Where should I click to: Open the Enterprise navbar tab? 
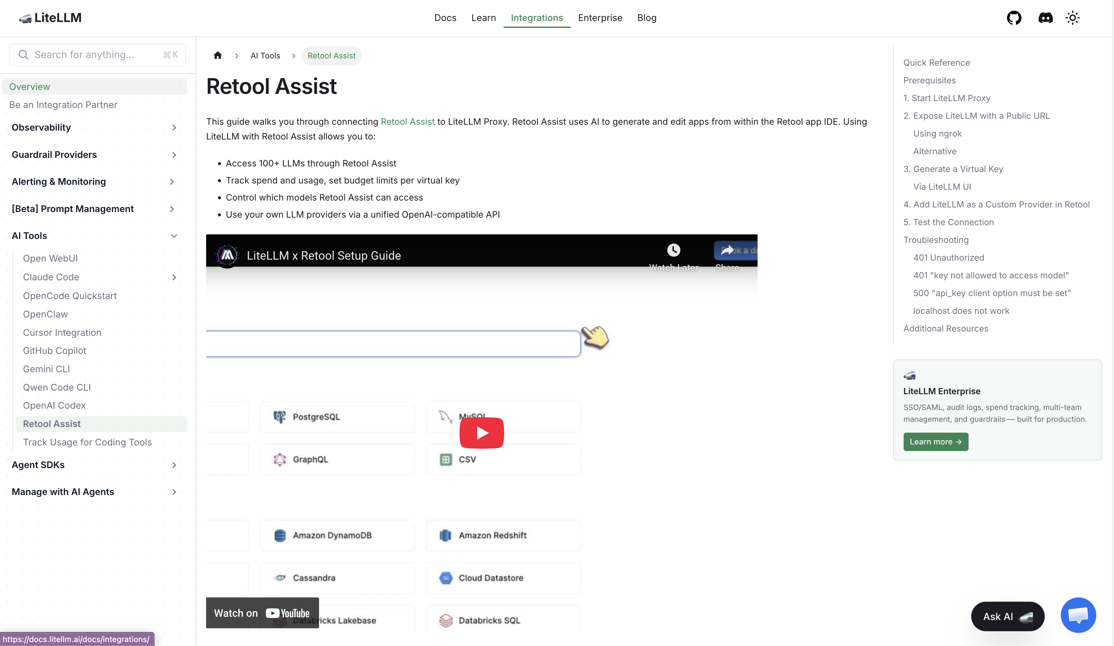[x=600, y=18]
